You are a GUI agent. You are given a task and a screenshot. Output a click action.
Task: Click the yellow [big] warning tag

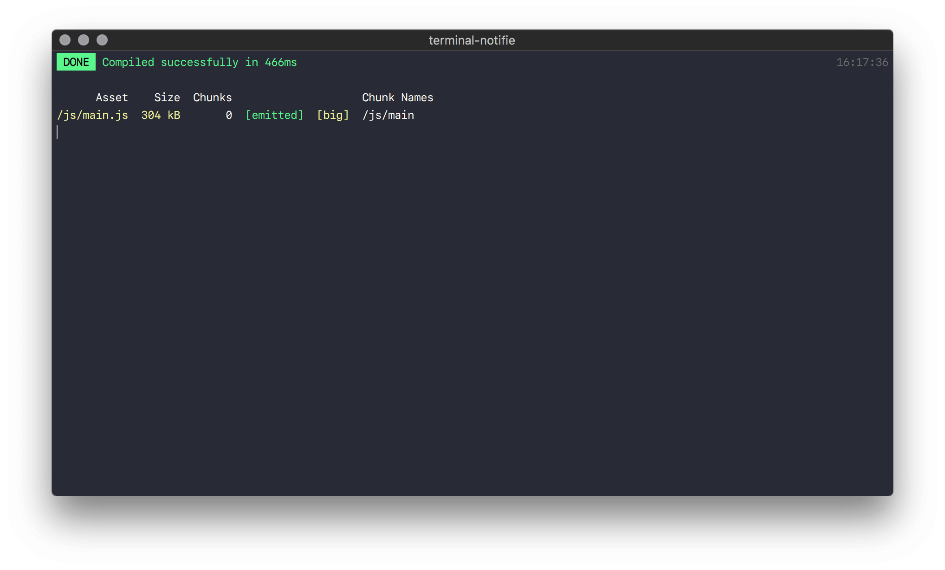point(333,115)
